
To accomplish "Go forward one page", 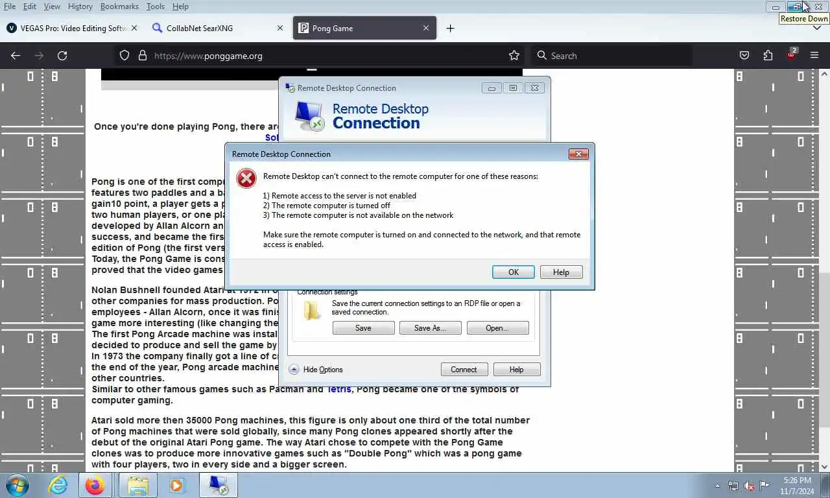I will point(39,56).
